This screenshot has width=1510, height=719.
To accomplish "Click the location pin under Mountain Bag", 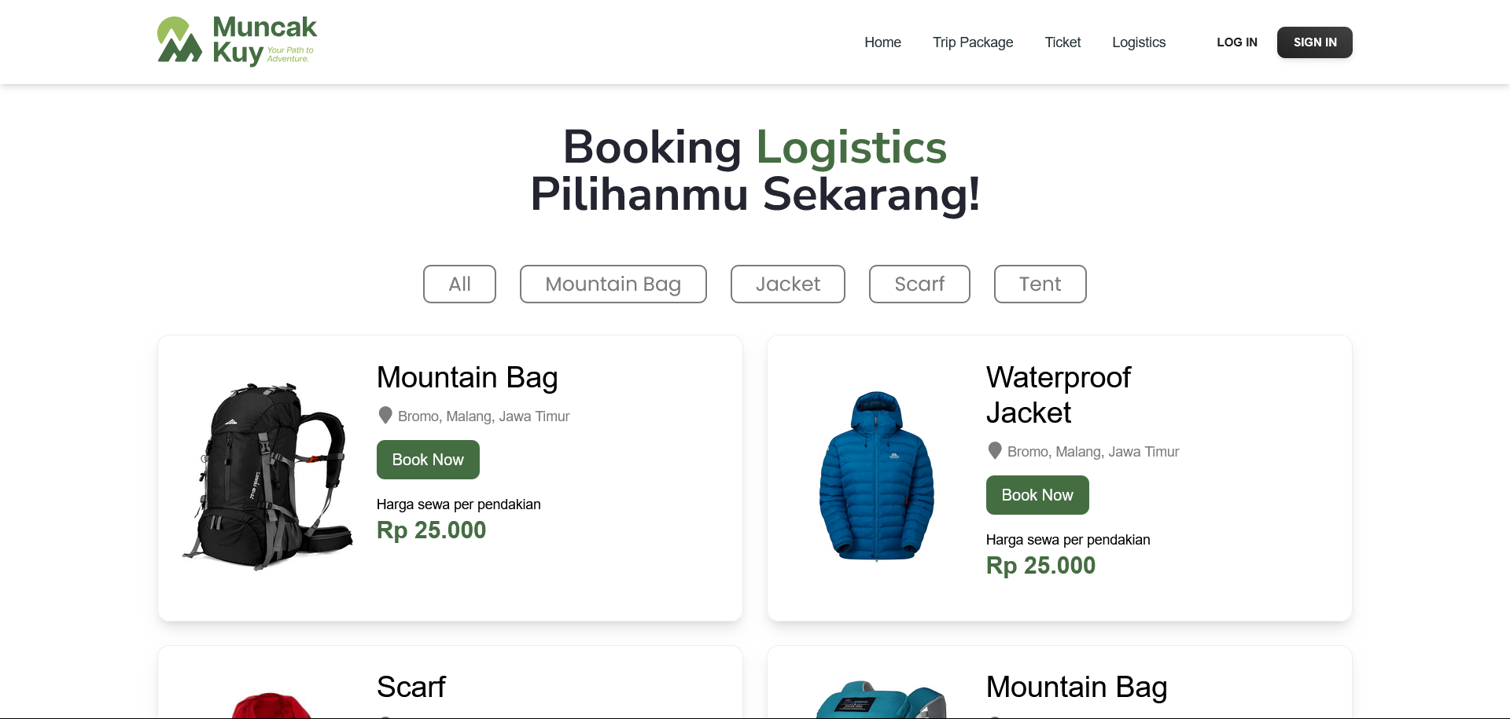I will tap(385, 415).
